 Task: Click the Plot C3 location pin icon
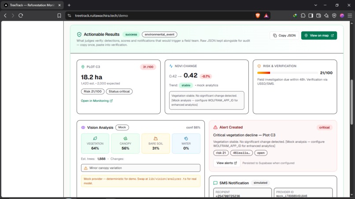coord(83,67)
